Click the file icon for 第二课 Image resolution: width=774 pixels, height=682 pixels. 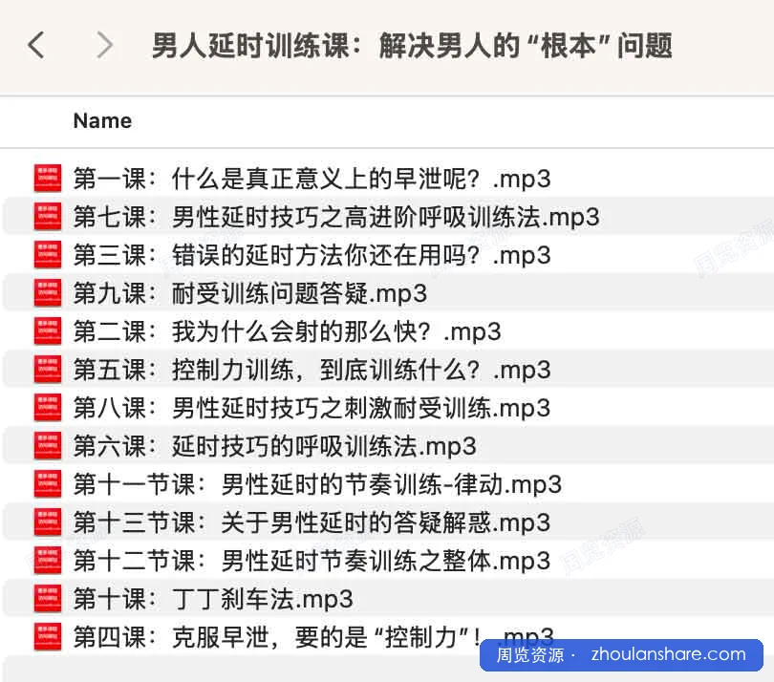coord(48,331)
